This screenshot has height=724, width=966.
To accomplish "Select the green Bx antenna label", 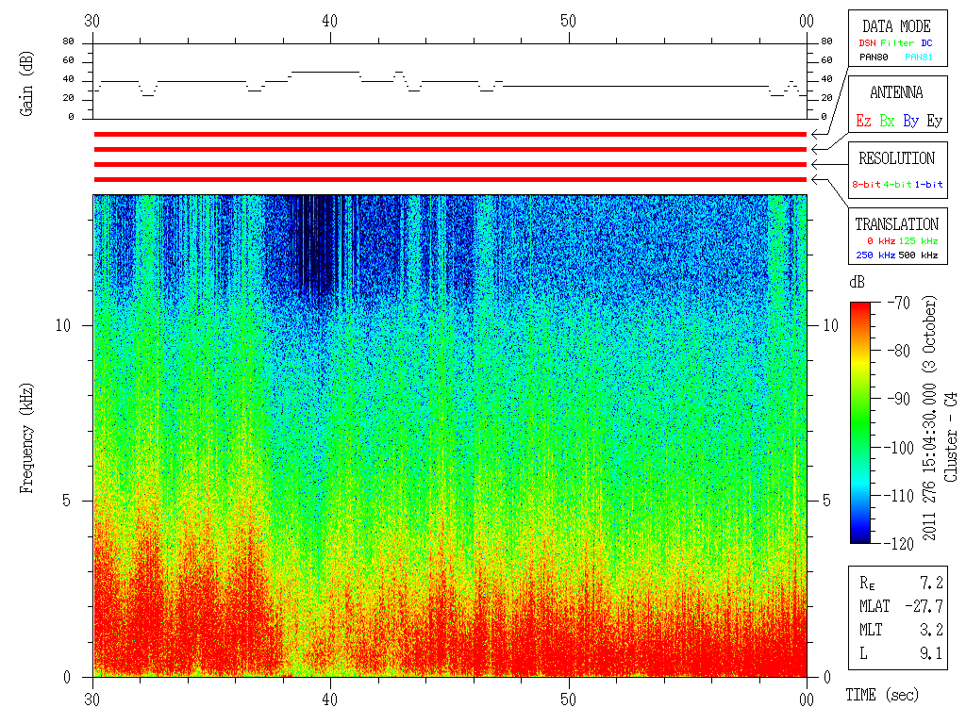I will 887,121.
